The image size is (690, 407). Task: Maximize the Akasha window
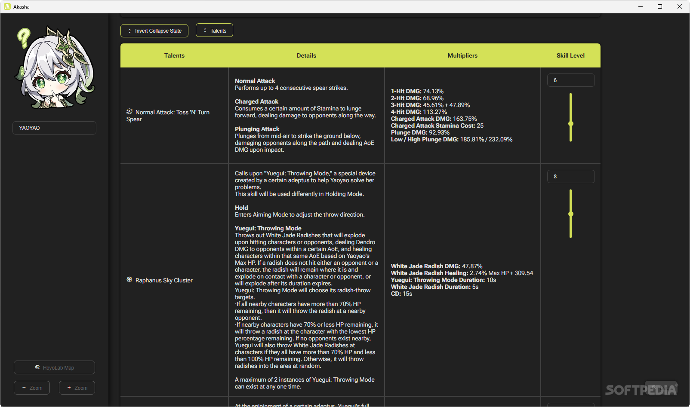660,6
